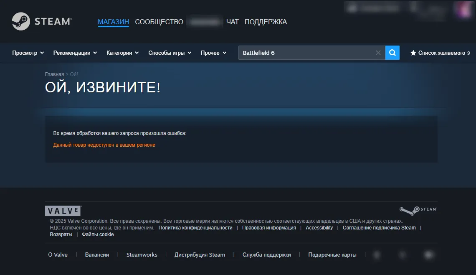Open Соглашение подписчика Steam link
This screenshot has width=476, height=275.
point(379,228)
